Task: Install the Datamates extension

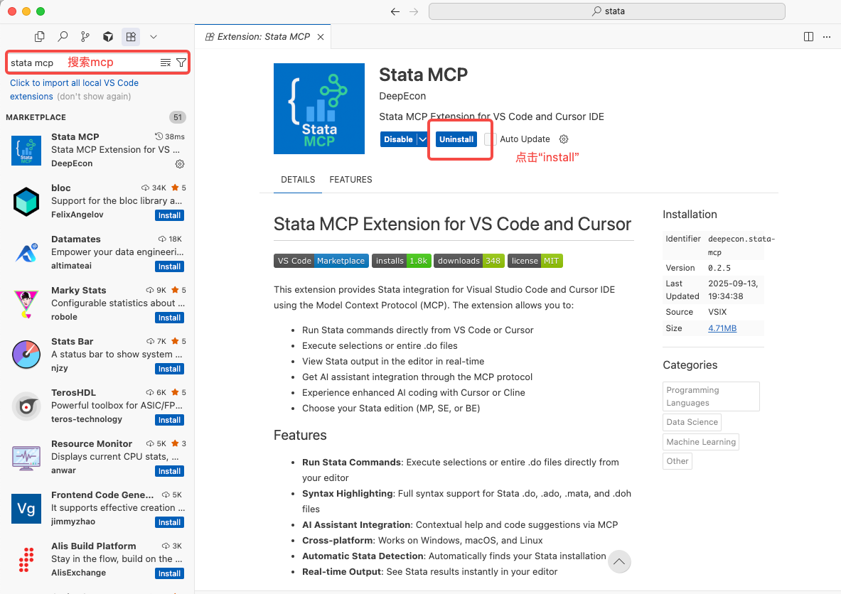Action: 169,266
